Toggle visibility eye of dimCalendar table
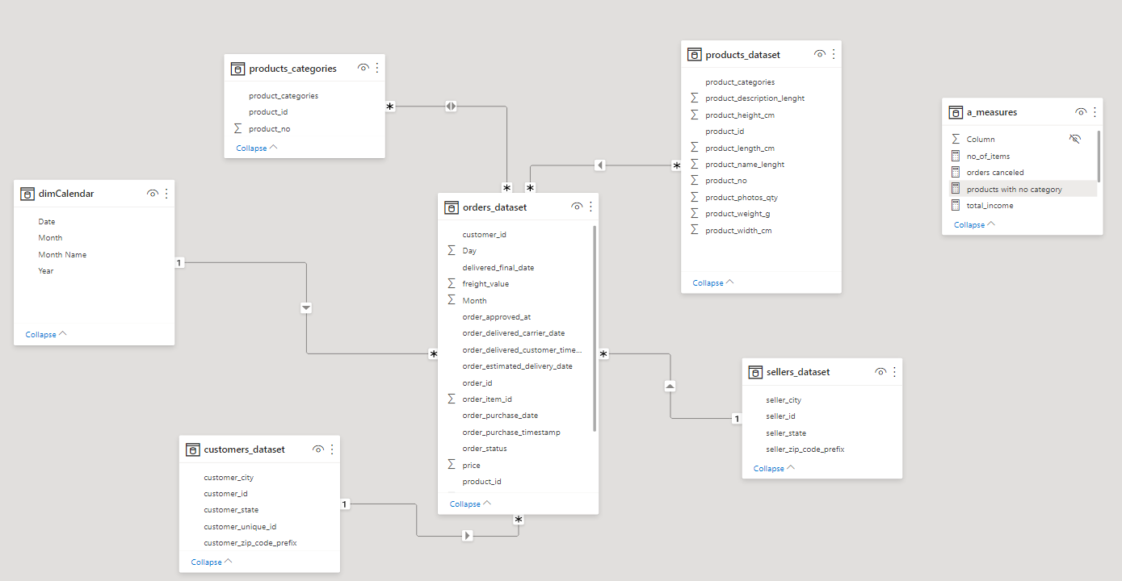This screenshot has height=581, width=1122. coord(153,194)
